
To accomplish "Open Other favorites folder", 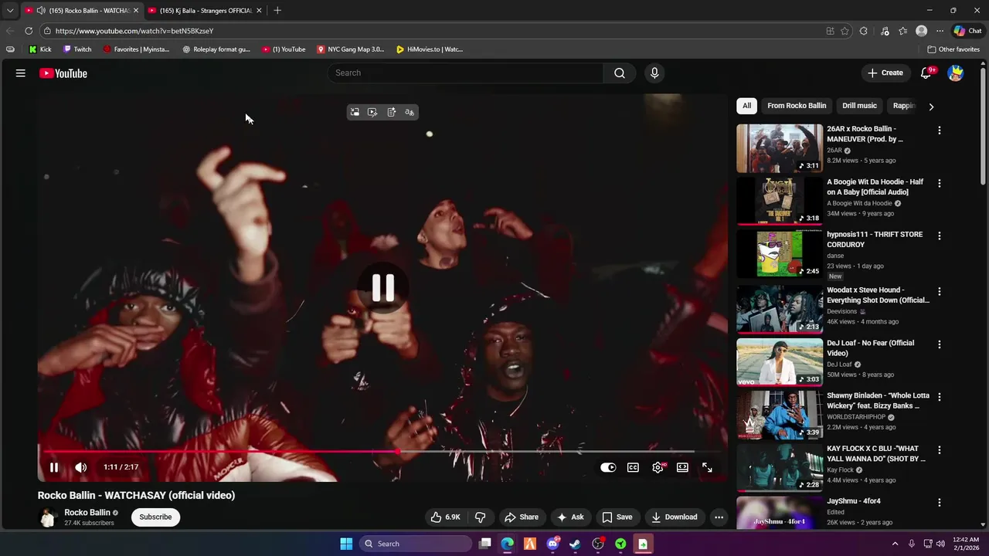I will coord(953,49).
